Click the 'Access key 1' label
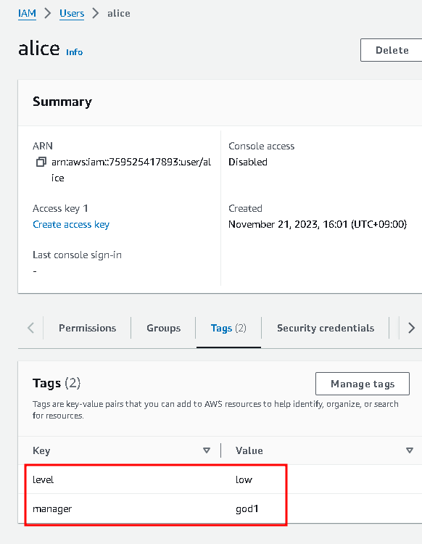The image size is (422, 544). pos(60,208)
